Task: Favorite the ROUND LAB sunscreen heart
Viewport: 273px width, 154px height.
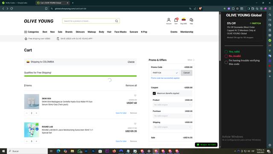Action: tap(135, 124)
